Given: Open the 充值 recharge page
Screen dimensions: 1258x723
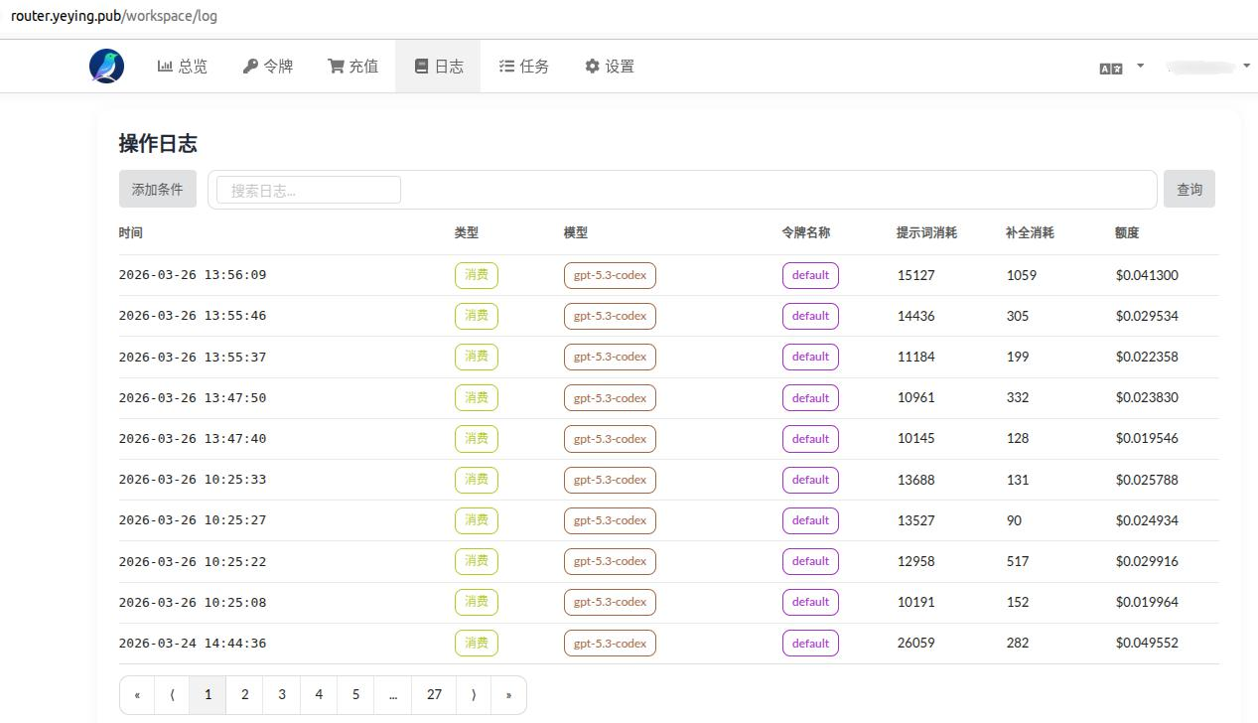Looking at the screenshot, I should 353,67.
